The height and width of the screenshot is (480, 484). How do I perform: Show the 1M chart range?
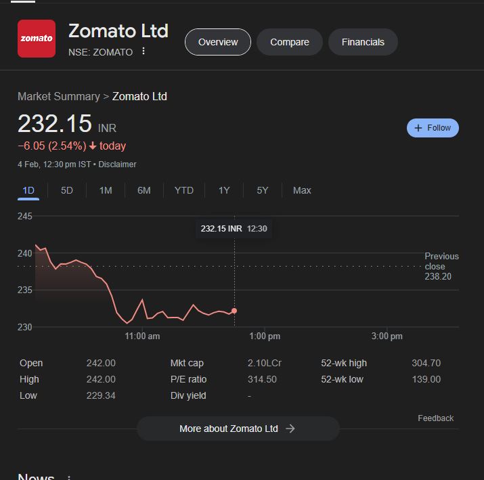coord(106,190)
